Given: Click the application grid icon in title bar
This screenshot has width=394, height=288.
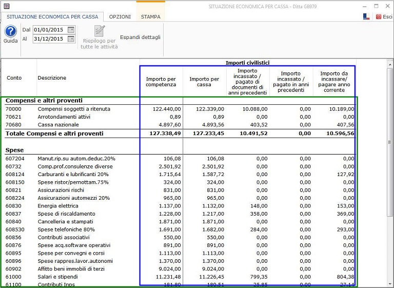Looking at the screenshot, I should point(7,6).
